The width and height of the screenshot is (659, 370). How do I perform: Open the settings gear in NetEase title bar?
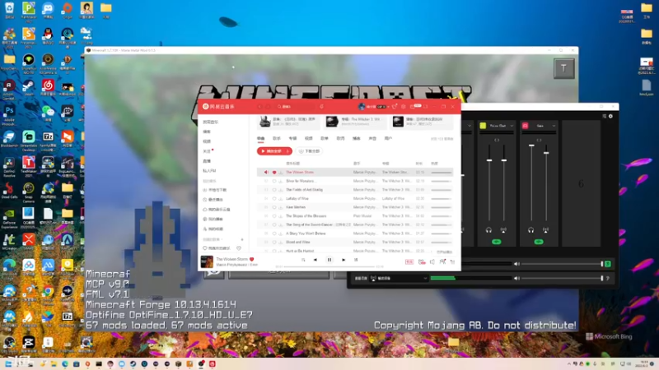pos(403,107)
